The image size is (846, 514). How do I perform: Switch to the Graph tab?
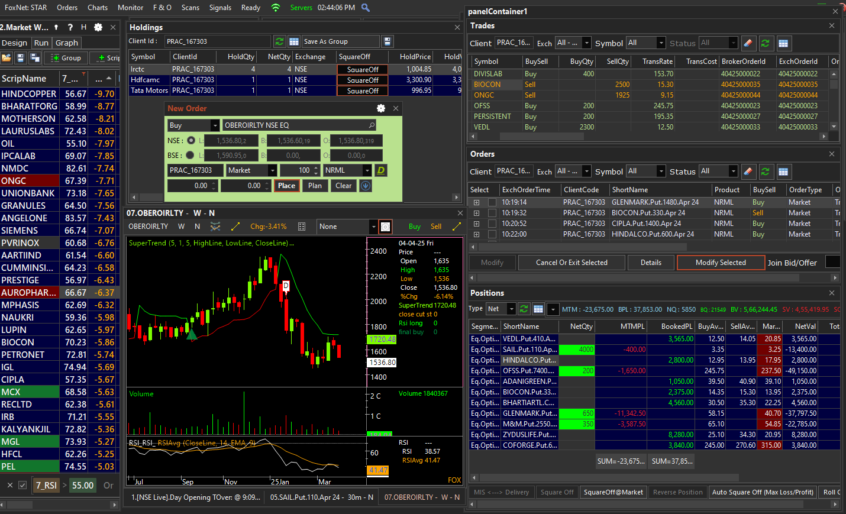(x=66, y=43)
